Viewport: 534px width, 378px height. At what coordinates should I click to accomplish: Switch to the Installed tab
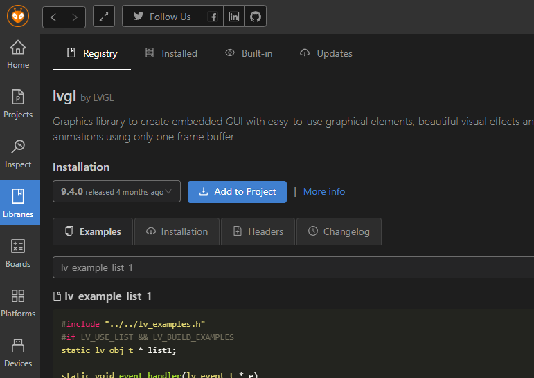coord(171,53)
